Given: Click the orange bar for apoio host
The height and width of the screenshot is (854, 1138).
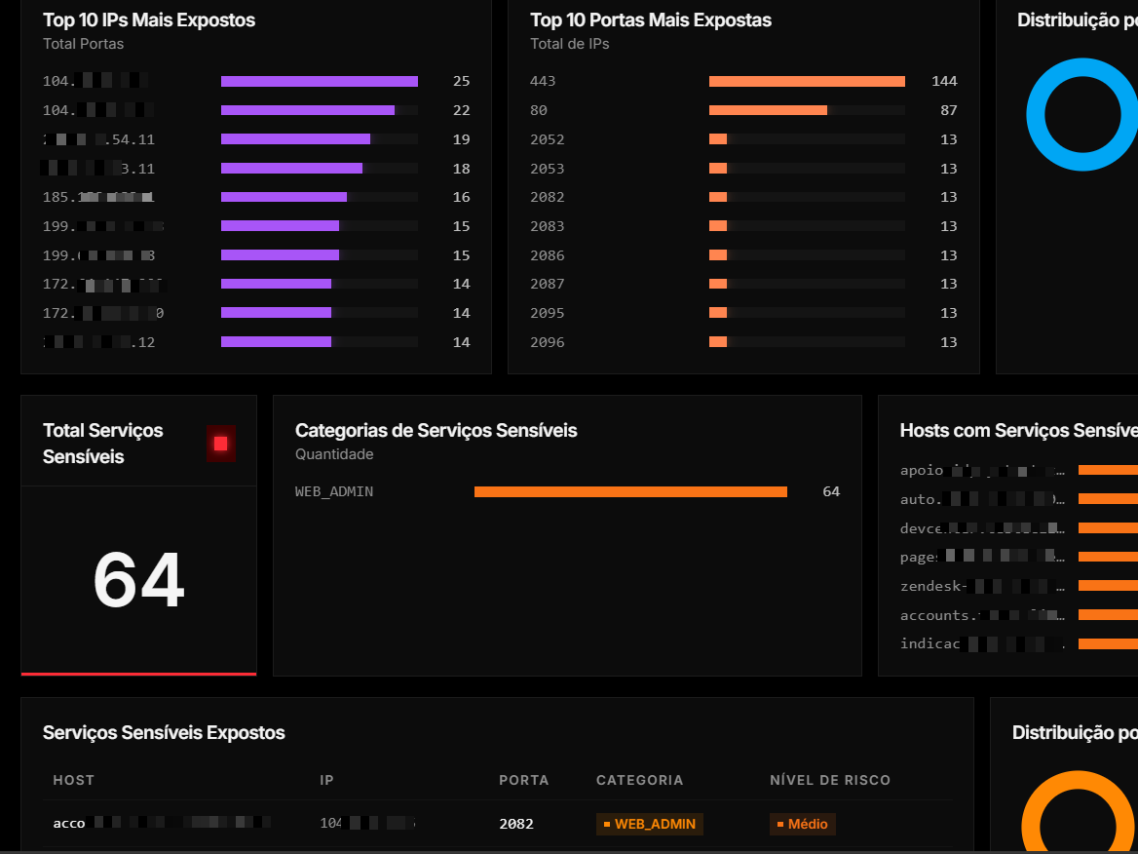Looking at the screenshot, I should pyautogui.click(x=1108, y=470).
